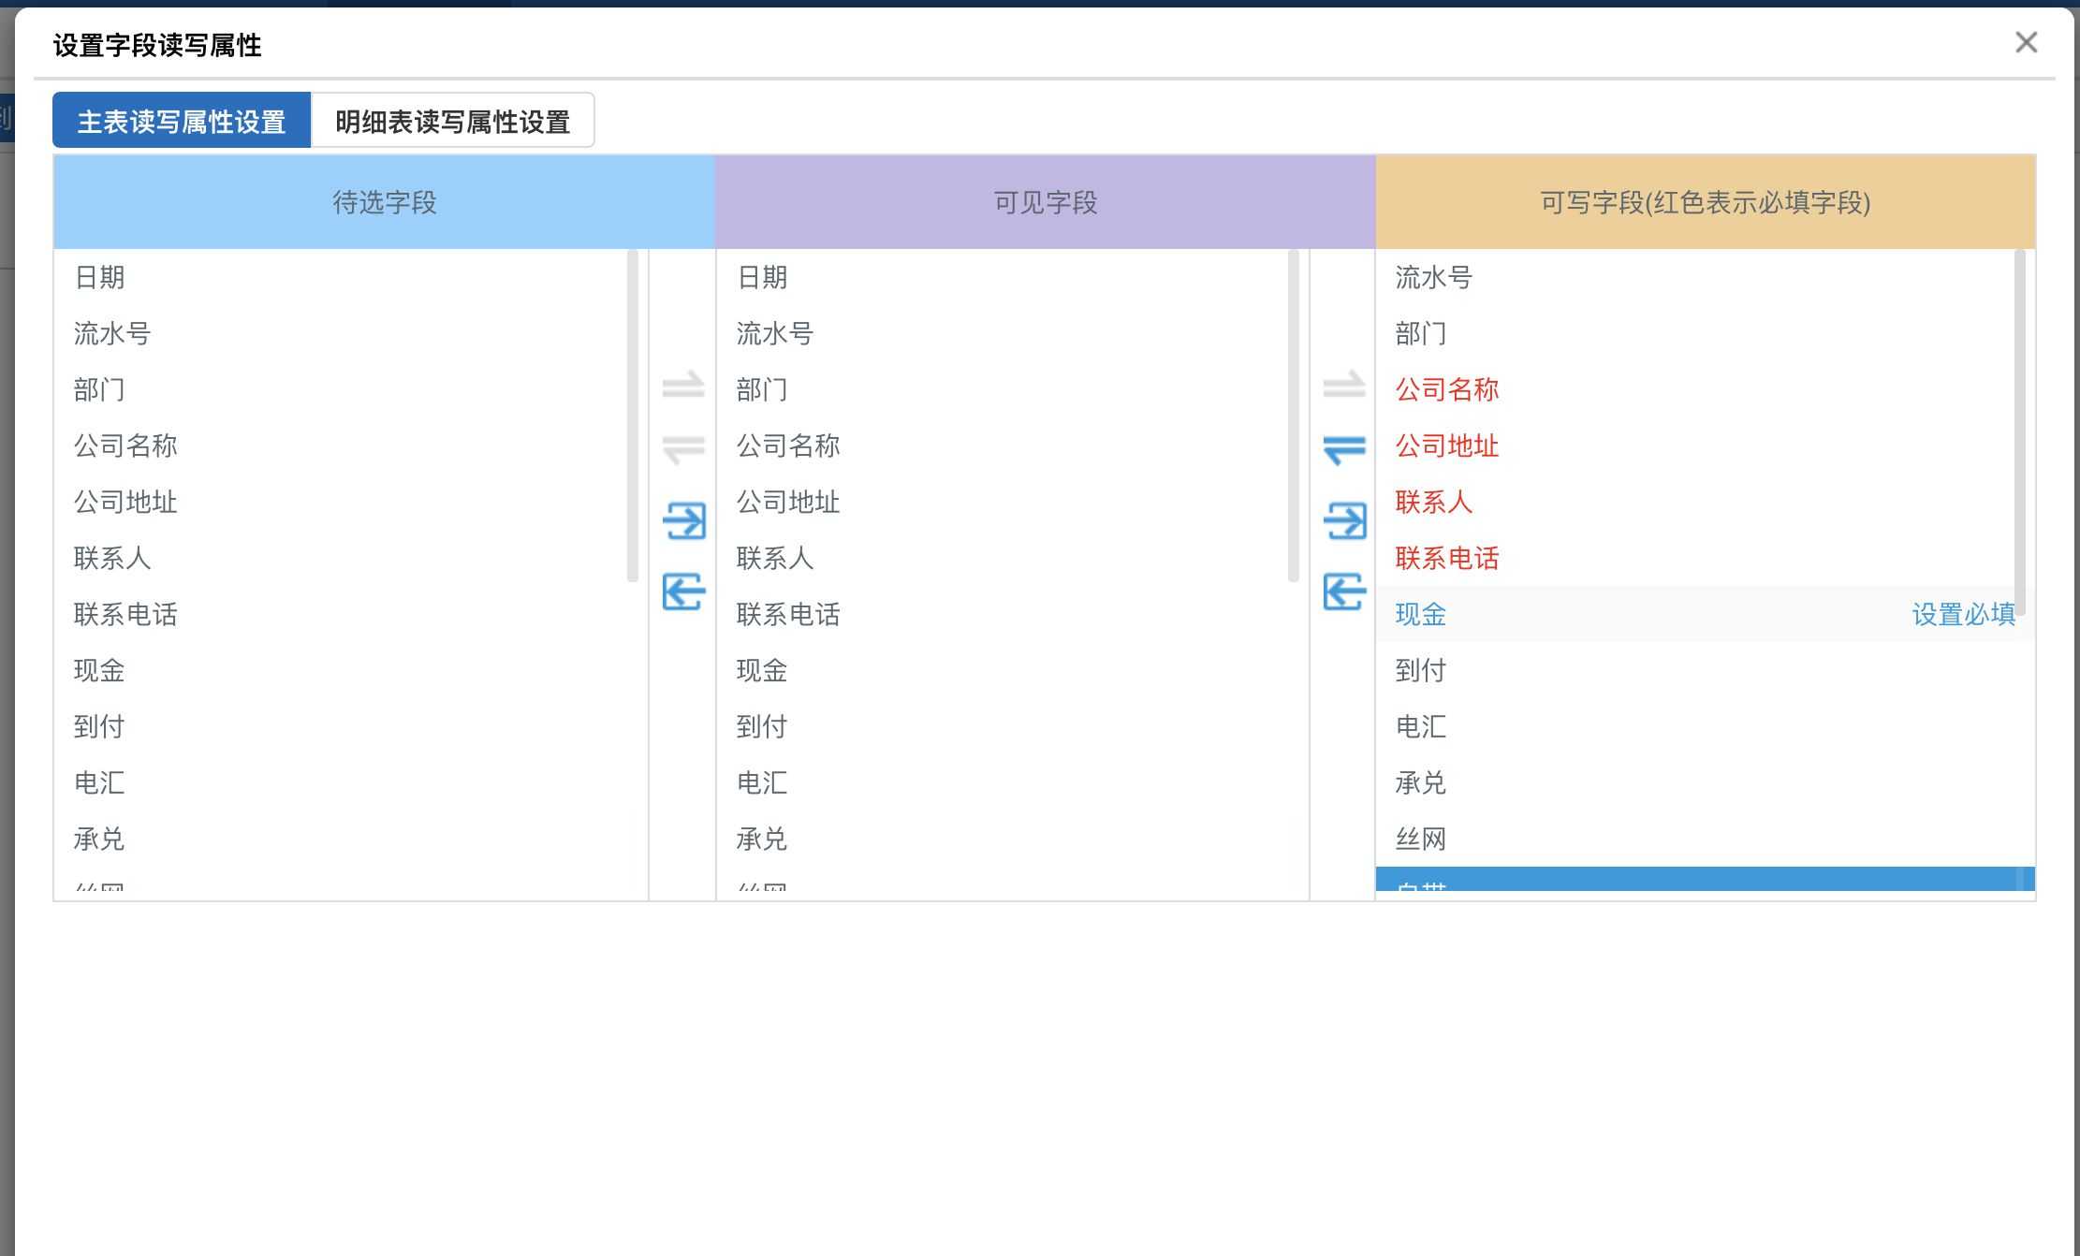Image resolution: width=2080 pixels, height=1256 pixels.
Task: Click the 待选字段 list scrollbar
Action: pyautogui.click(x=633, y=416)
